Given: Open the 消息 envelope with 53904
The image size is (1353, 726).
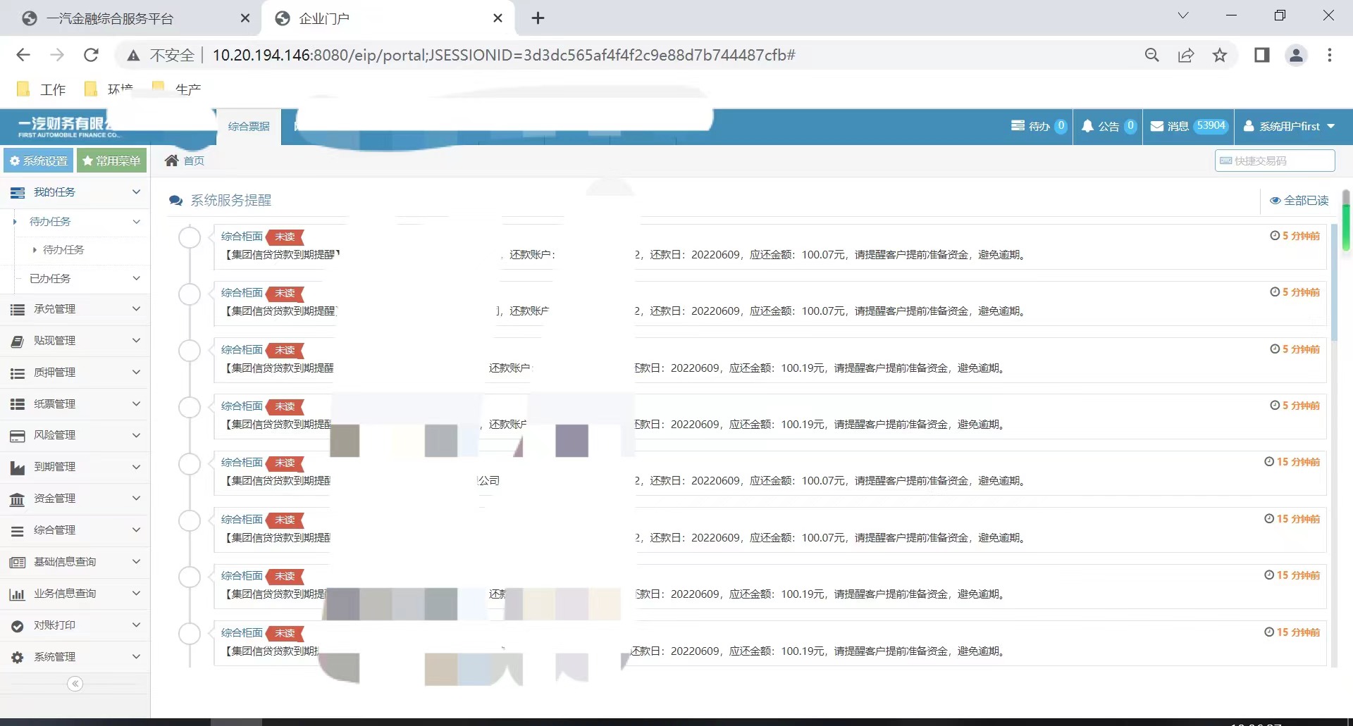Looking at the screenshot, I should 1190,126.
